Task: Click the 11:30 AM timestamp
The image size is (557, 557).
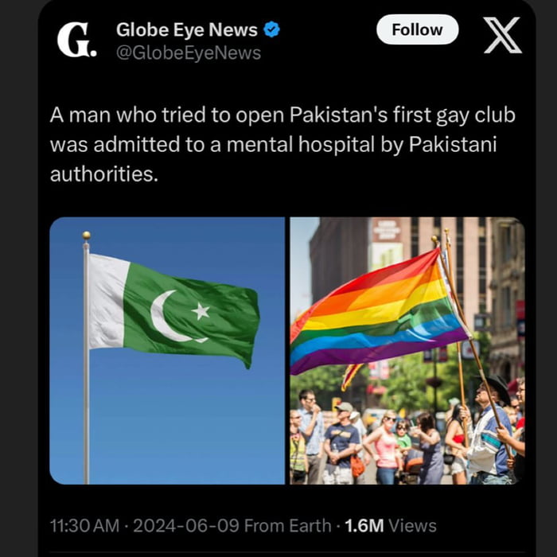Action: pyautogui.click(x=84, y=526)
